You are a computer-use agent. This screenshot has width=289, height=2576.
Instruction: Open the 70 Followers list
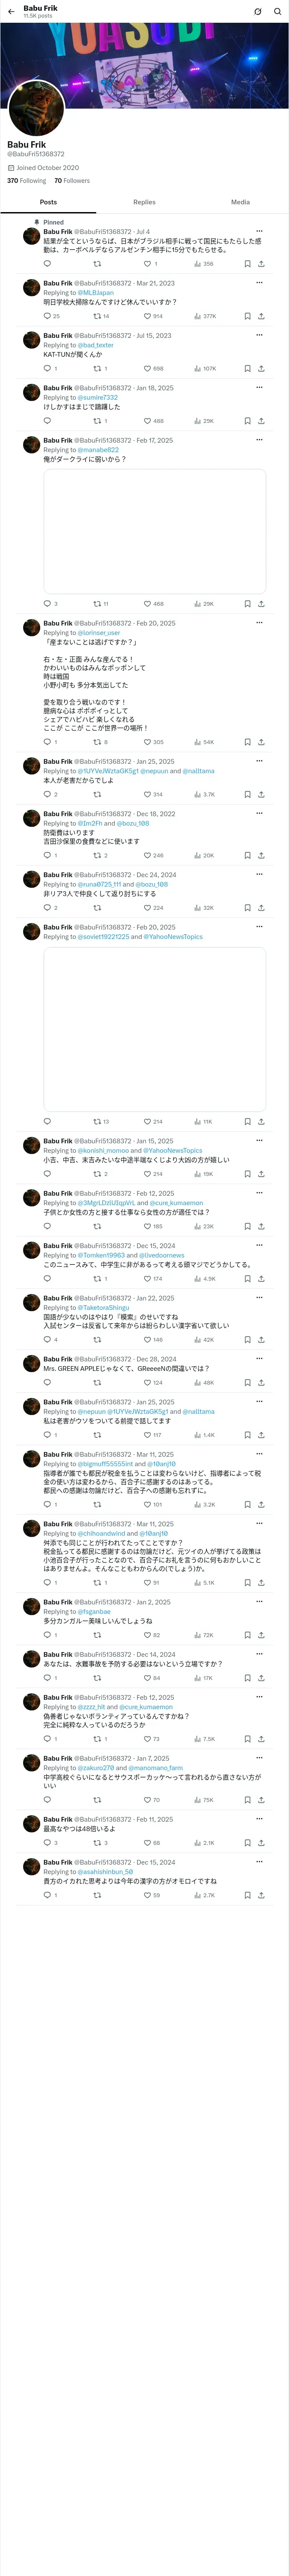pyautogui.click(x=72, y=181)
